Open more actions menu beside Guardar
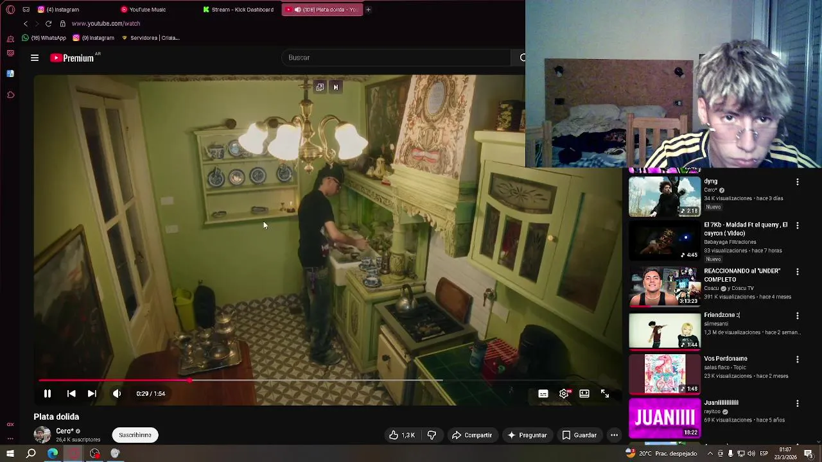The width and height of the screenshot is (822, 462). tap(614, 435)
